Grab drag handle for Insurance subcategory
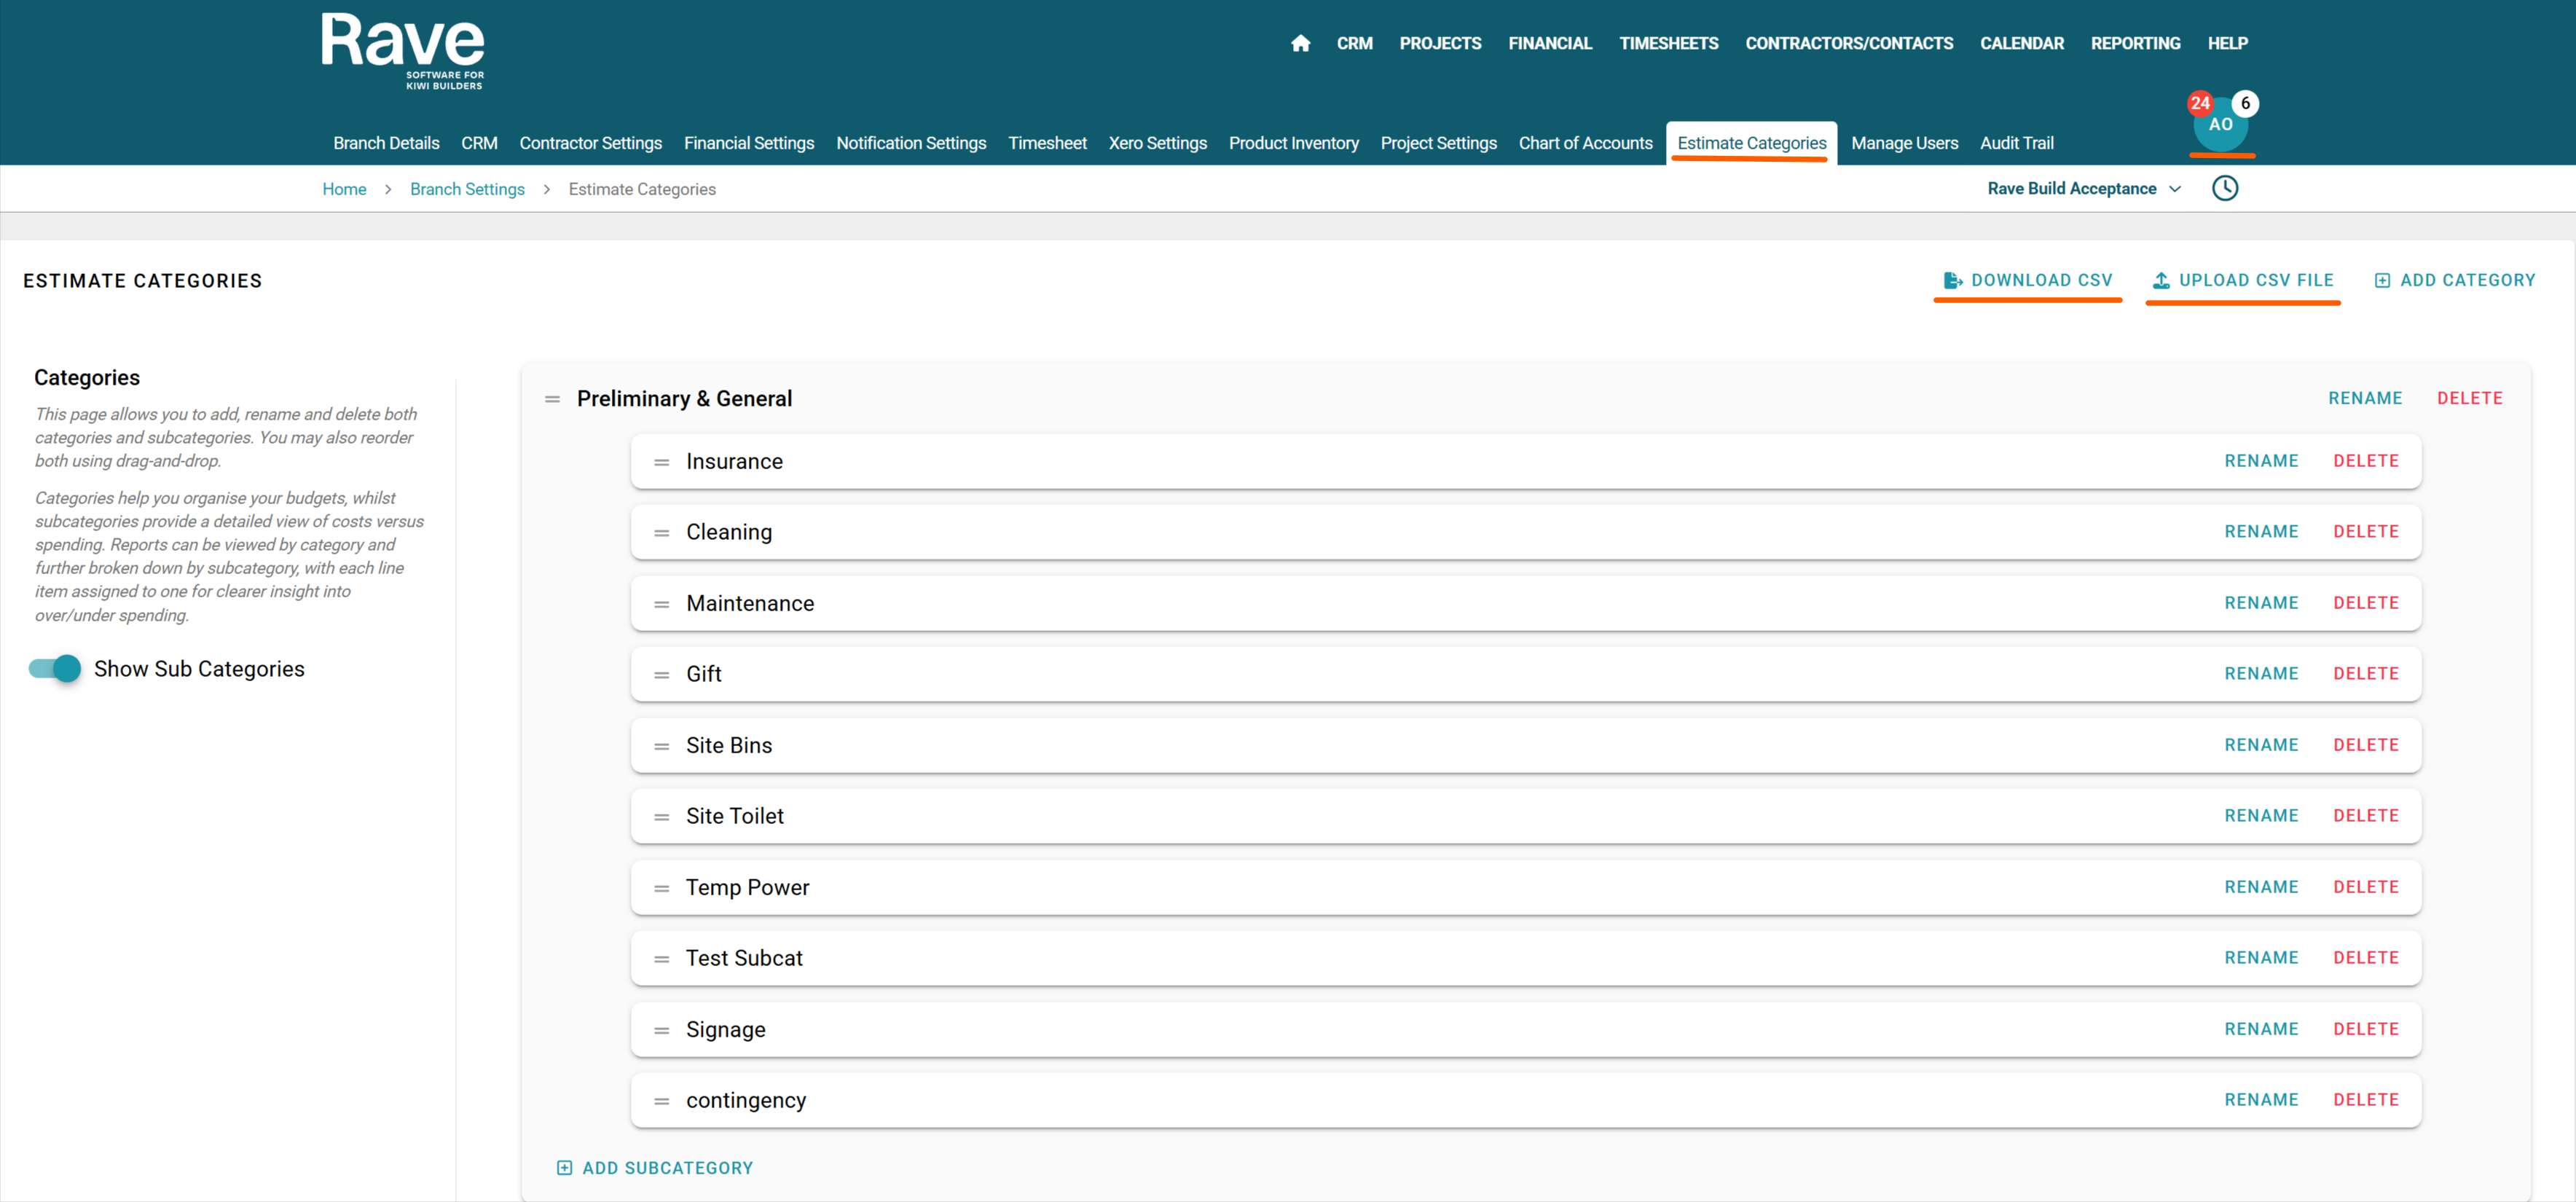Image resolution: width=2576 pixels, height=1202 pixels. pyautogui.click(x=661, y=462)
